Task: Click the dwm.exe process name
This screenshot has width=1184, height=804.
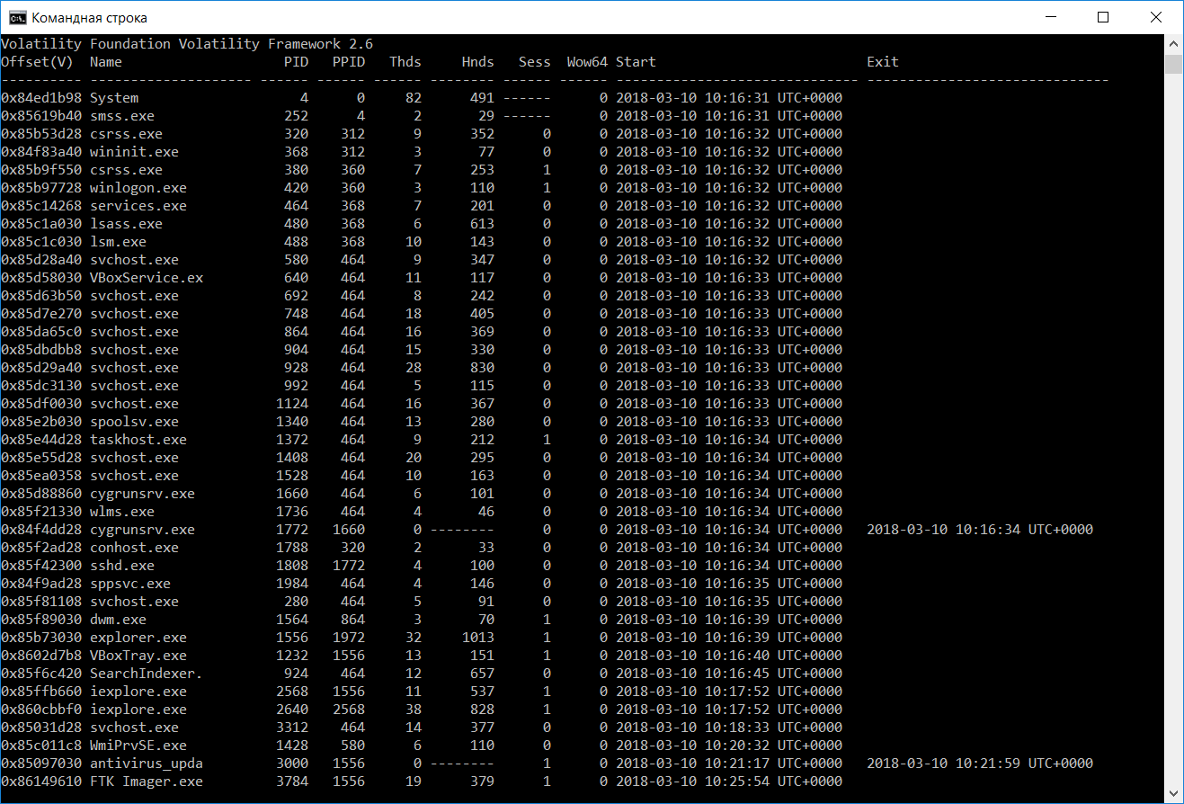Action: pyautogui.click(x=118, y=620)
